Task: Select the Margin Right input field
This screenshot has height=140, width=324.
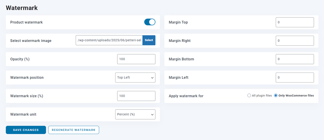Action: pyautogui.click(x=294, y=41)
